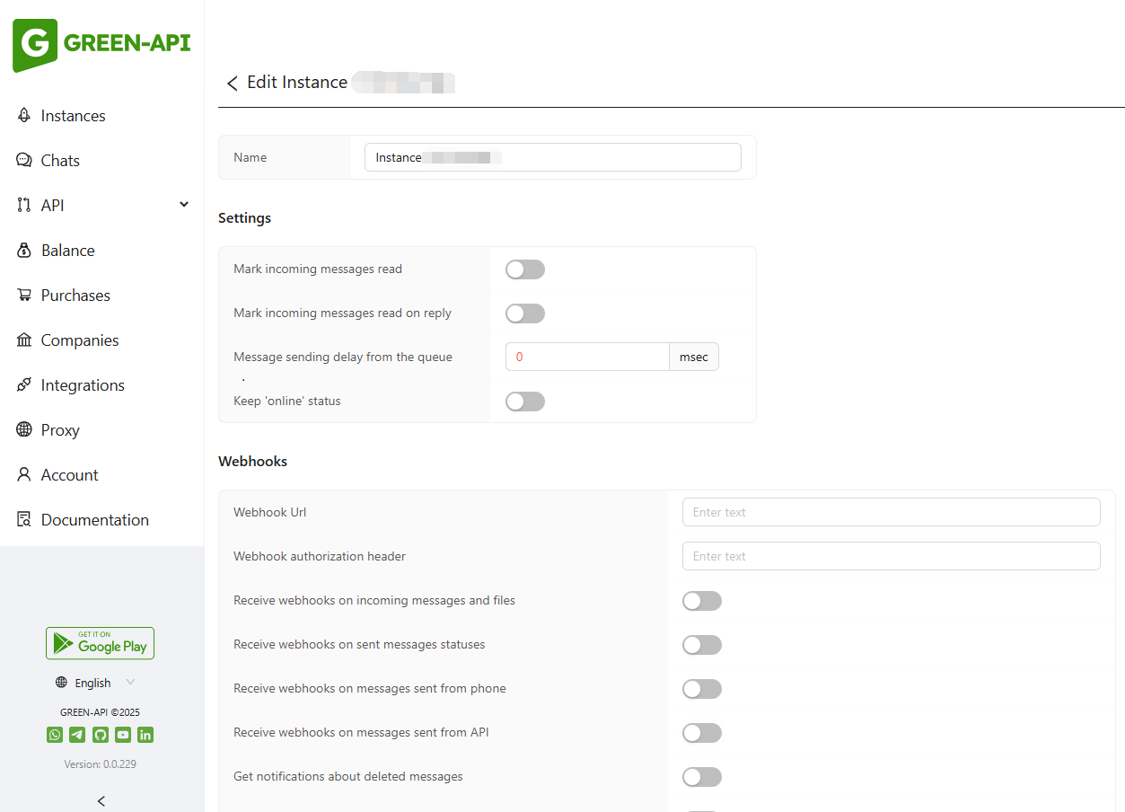Click the Get it on Google Play button

tap(101, 643)
